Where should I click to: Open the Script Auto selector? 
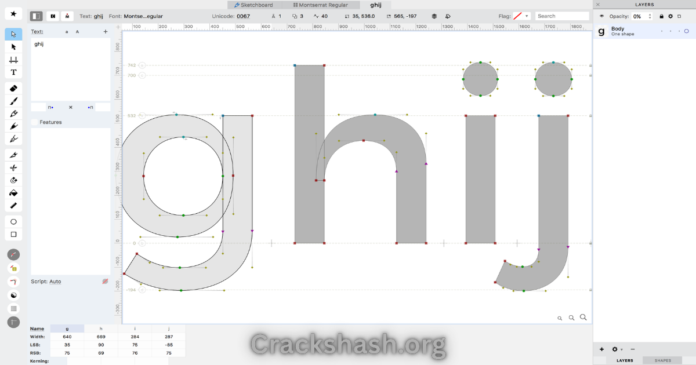55,282
